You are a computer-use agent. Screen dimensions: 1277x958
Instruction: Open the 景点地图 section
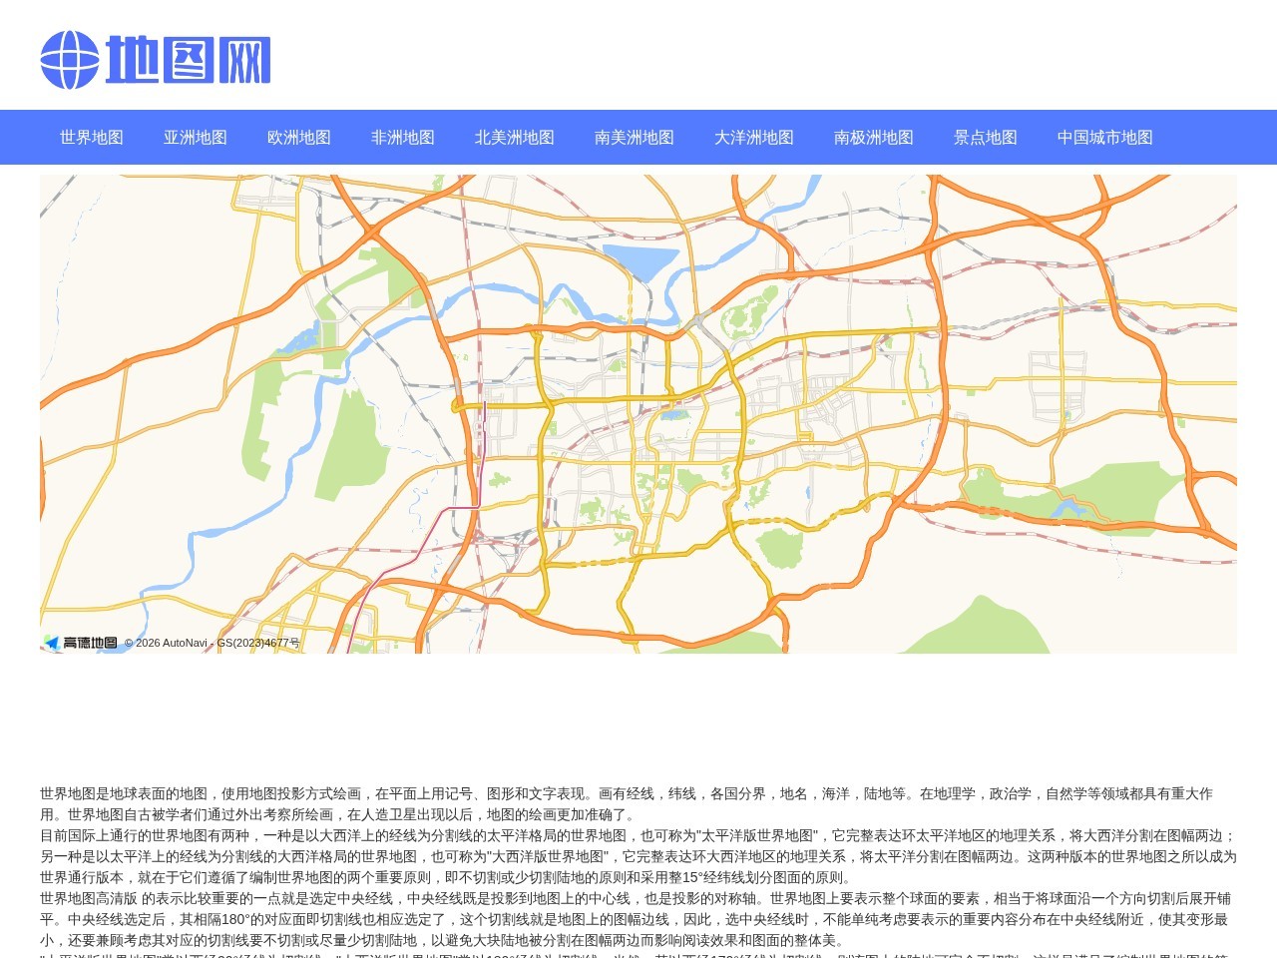point(985,138)
